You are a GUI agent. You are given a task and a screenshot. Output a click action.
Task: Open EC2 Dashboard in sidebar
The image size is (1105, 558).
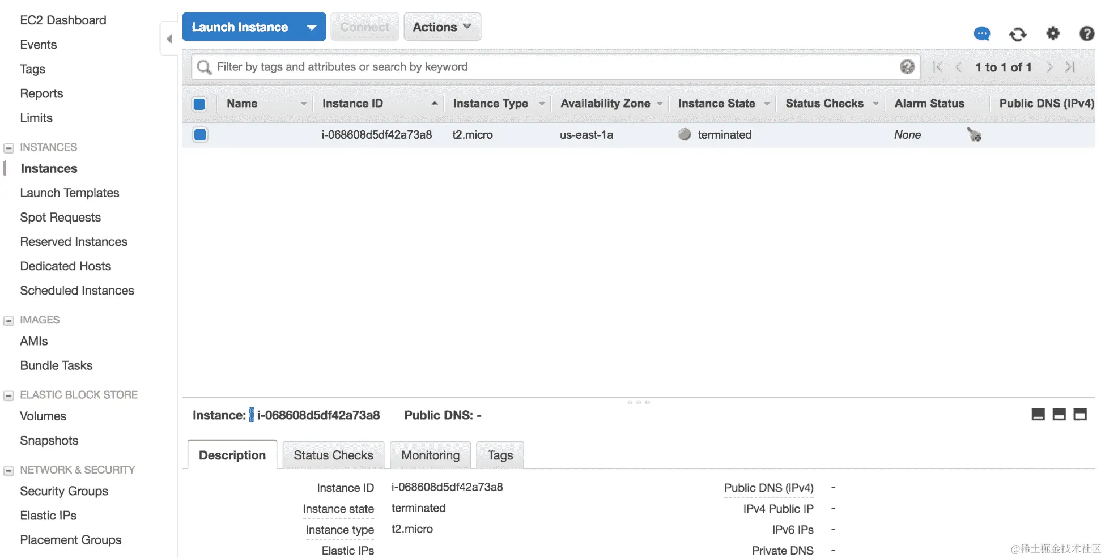(63, 20)
